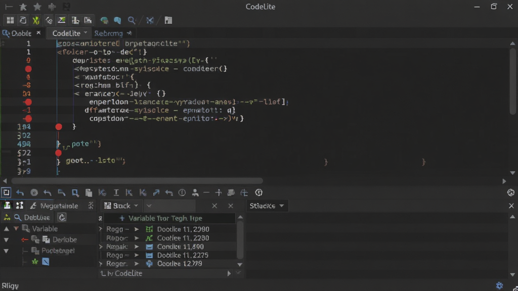The width and height of the screenshot is (518, 291).
Task: Toggle breakpoint beside the 'copstdon' code line
Action: [x=28, y=118]
